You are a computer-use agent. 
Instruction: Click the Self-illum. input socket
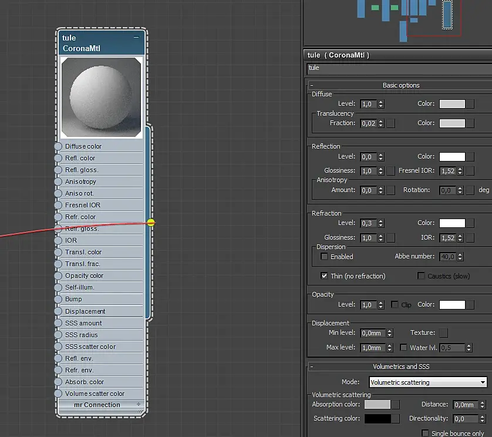[58, 288]
